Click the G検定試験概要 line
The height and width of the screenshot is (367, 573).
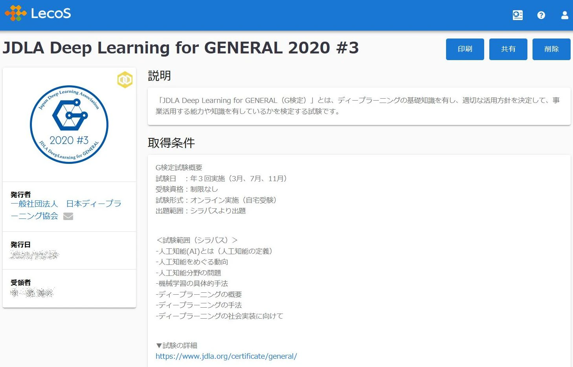tap(179, 168)
